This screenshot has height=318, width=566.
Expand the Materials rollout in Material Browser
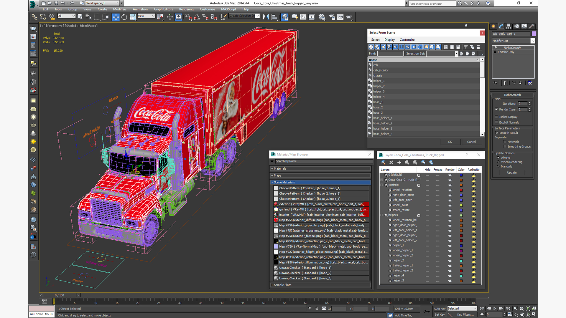[320, 169]
